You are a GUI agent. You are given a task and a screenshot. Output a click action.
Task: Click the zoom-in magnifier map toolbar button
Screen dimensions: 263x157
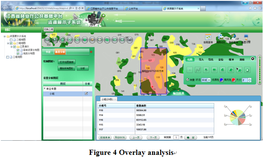(x=47, y=40)
